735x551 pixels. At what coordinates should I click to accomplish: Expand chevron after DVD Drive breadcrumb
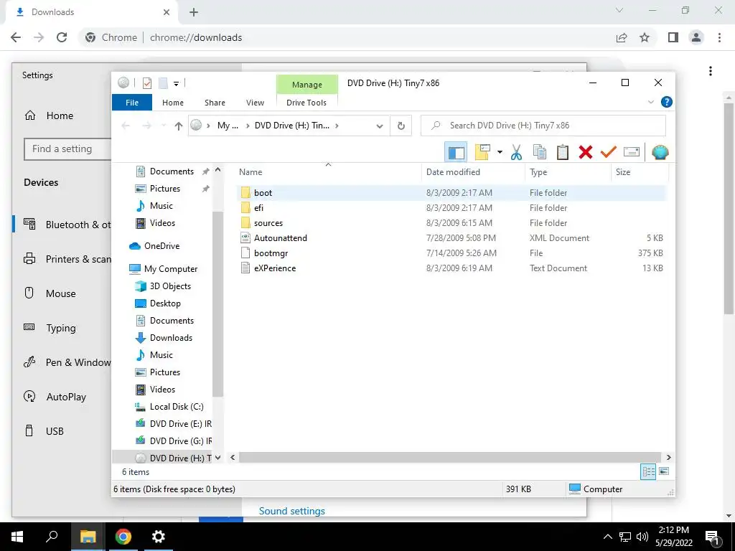(x=337, y=126)
